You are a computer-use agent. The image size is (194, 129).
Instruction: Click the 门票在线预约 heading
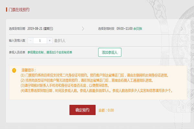click(19, 10)
